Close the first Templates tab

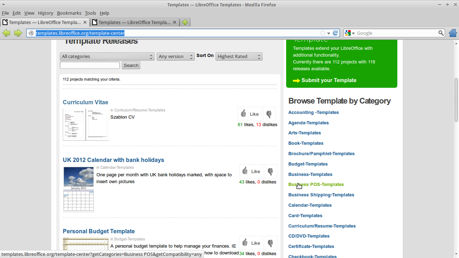85,22
